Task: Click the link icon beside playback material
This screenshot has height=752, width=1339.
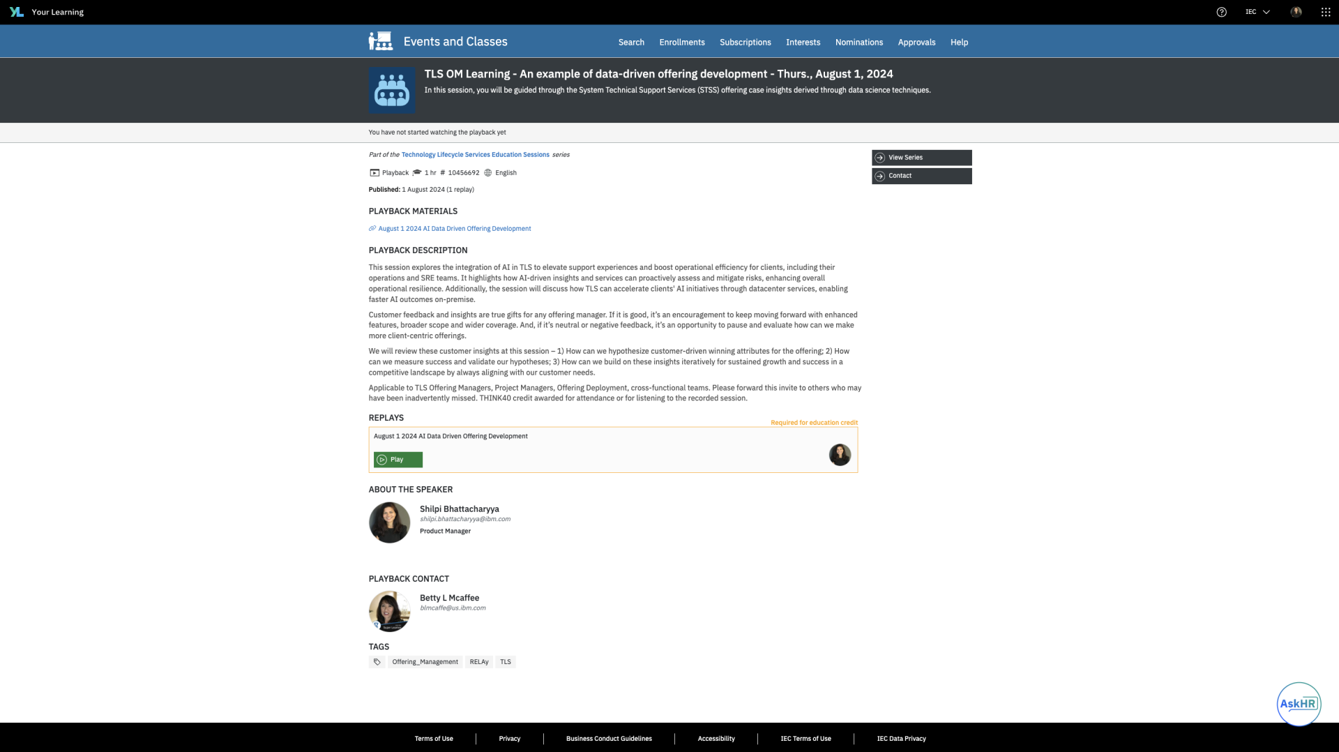Action: coord(372,228)
